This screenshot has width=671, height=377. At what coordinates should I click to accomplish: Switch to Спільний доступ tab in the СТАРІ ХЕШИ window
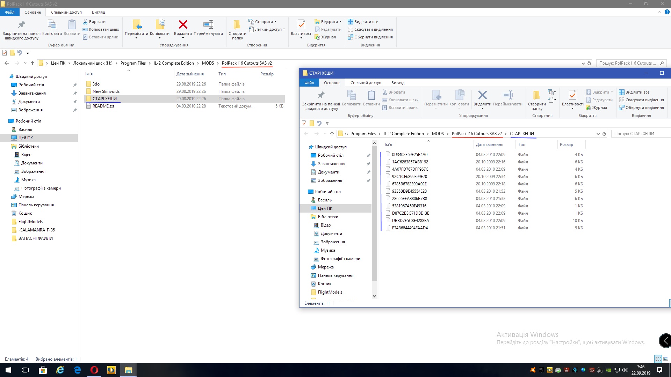pyautogui.click(x=366, y=83)
